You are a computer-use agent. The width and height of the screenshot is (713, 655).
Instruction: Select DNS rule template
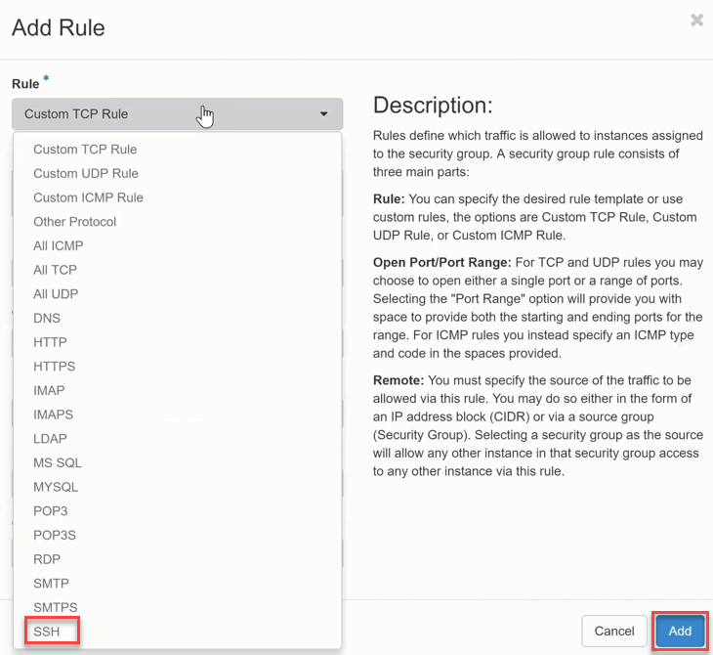47,319
